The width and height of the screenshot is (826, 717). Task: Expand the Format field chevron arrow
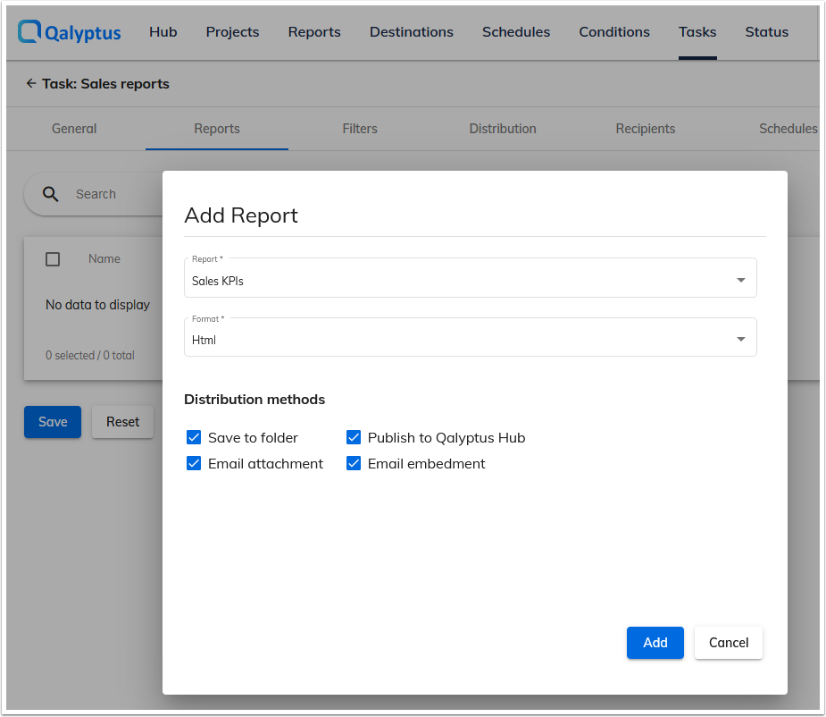pyautogui.click(x=740, y=337)
